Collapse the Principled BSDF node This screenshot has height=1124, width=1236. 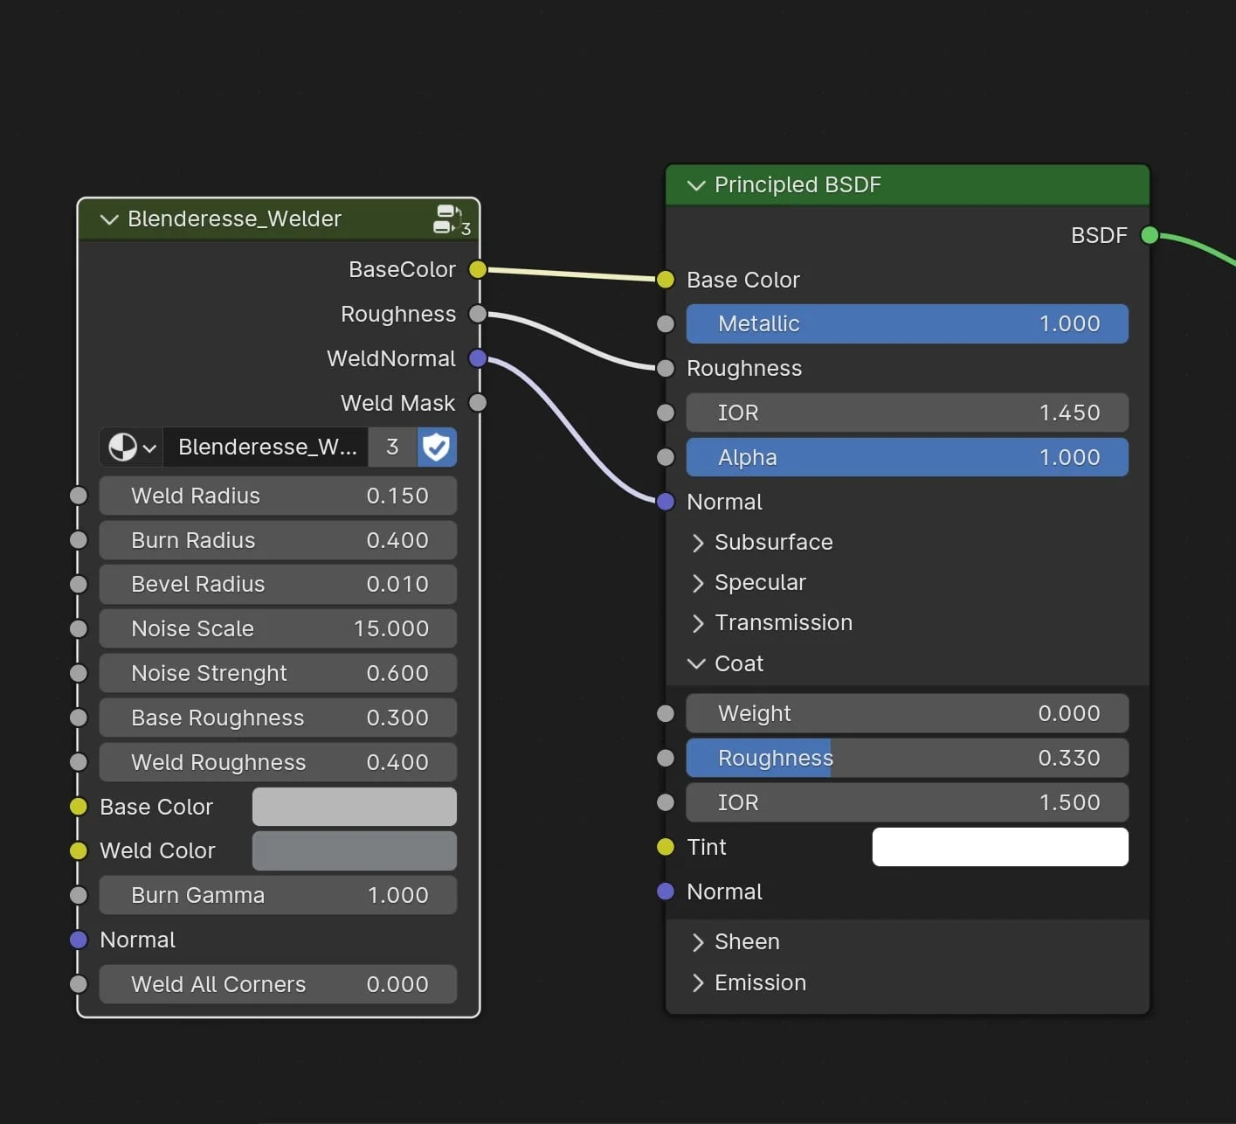(x=696, y=185)
